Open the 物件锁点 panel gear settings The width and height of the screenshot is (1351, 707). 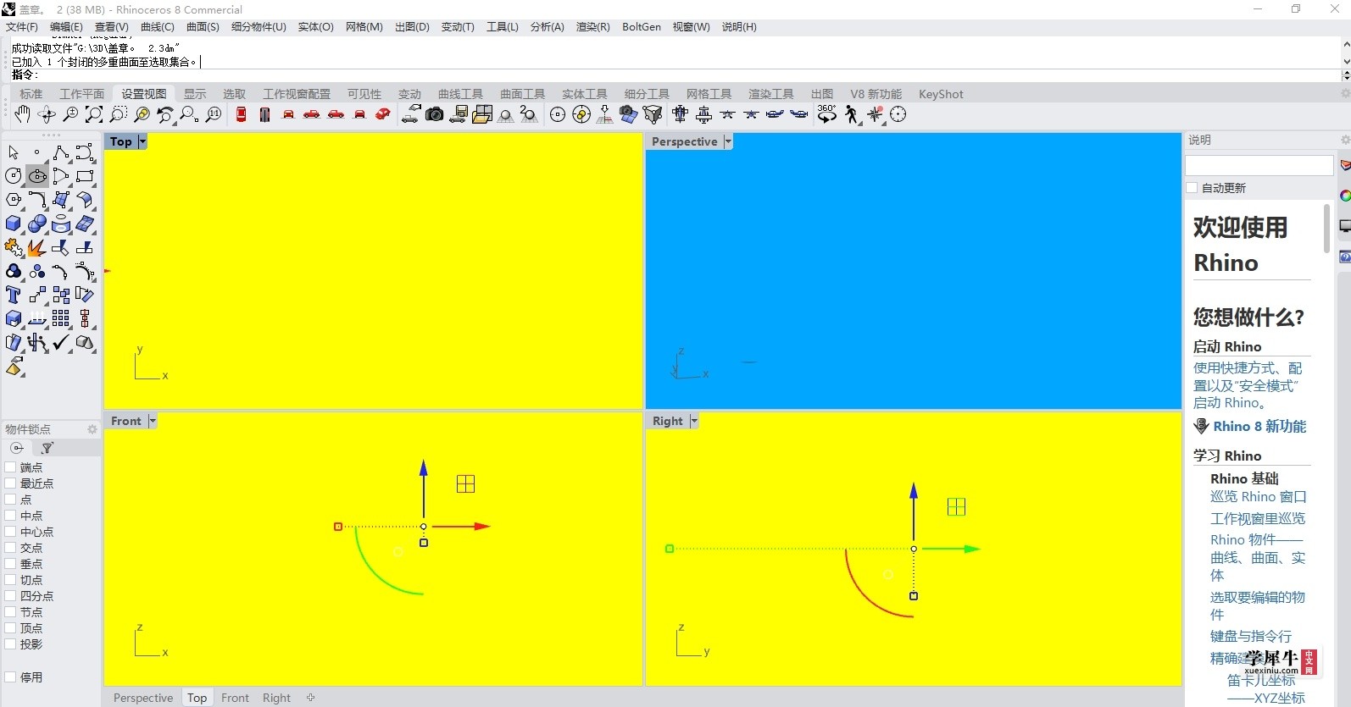92,429
